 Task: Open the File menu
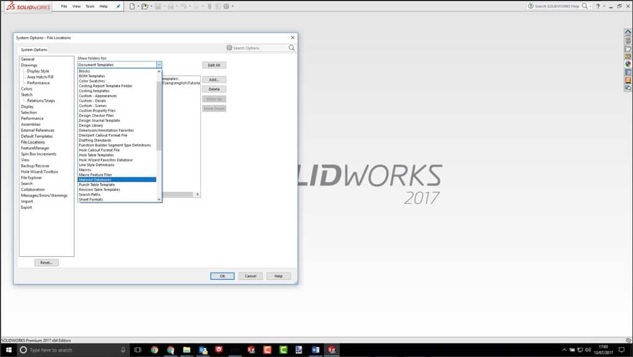64,6
